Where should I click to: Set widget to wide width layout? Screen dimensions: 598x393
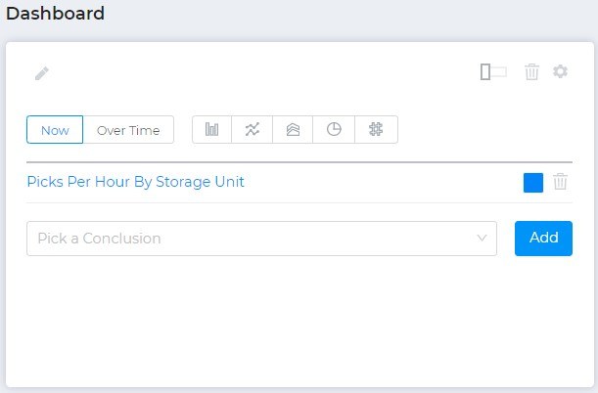(x=499, y=71)
